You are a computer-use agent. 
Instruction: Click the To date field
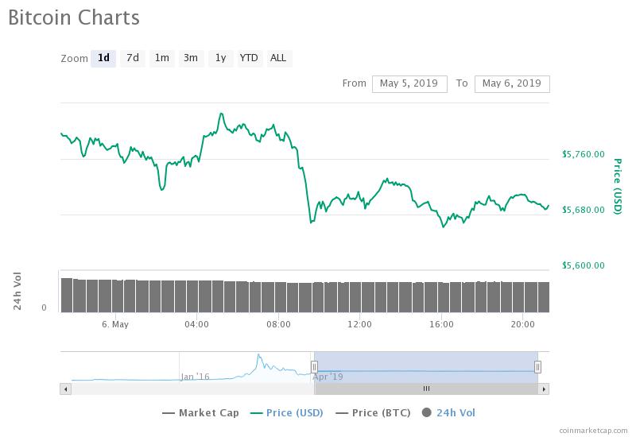[x=511, y=83]
